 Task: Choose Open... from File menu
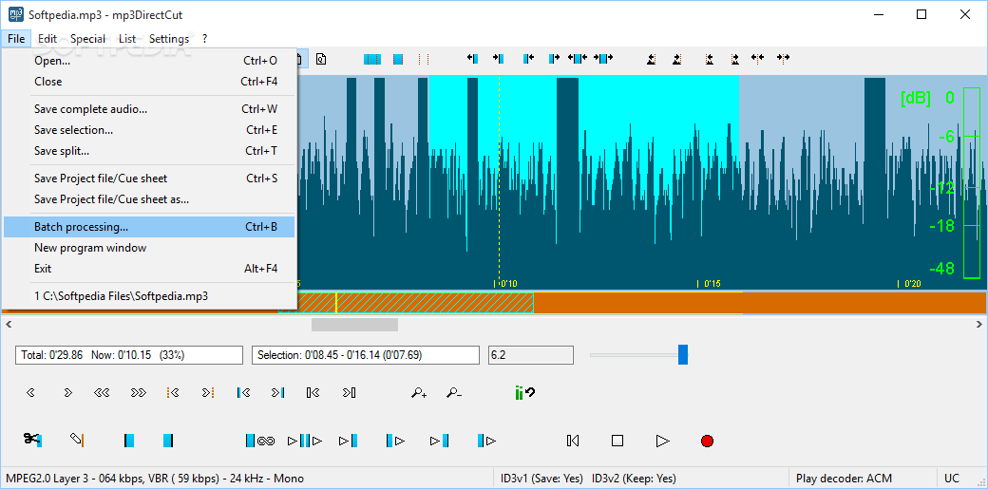tap(149, 61)
